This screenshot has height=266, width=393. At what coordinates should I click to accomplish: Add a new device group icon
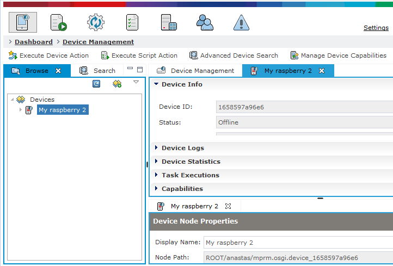pos(117,84)
